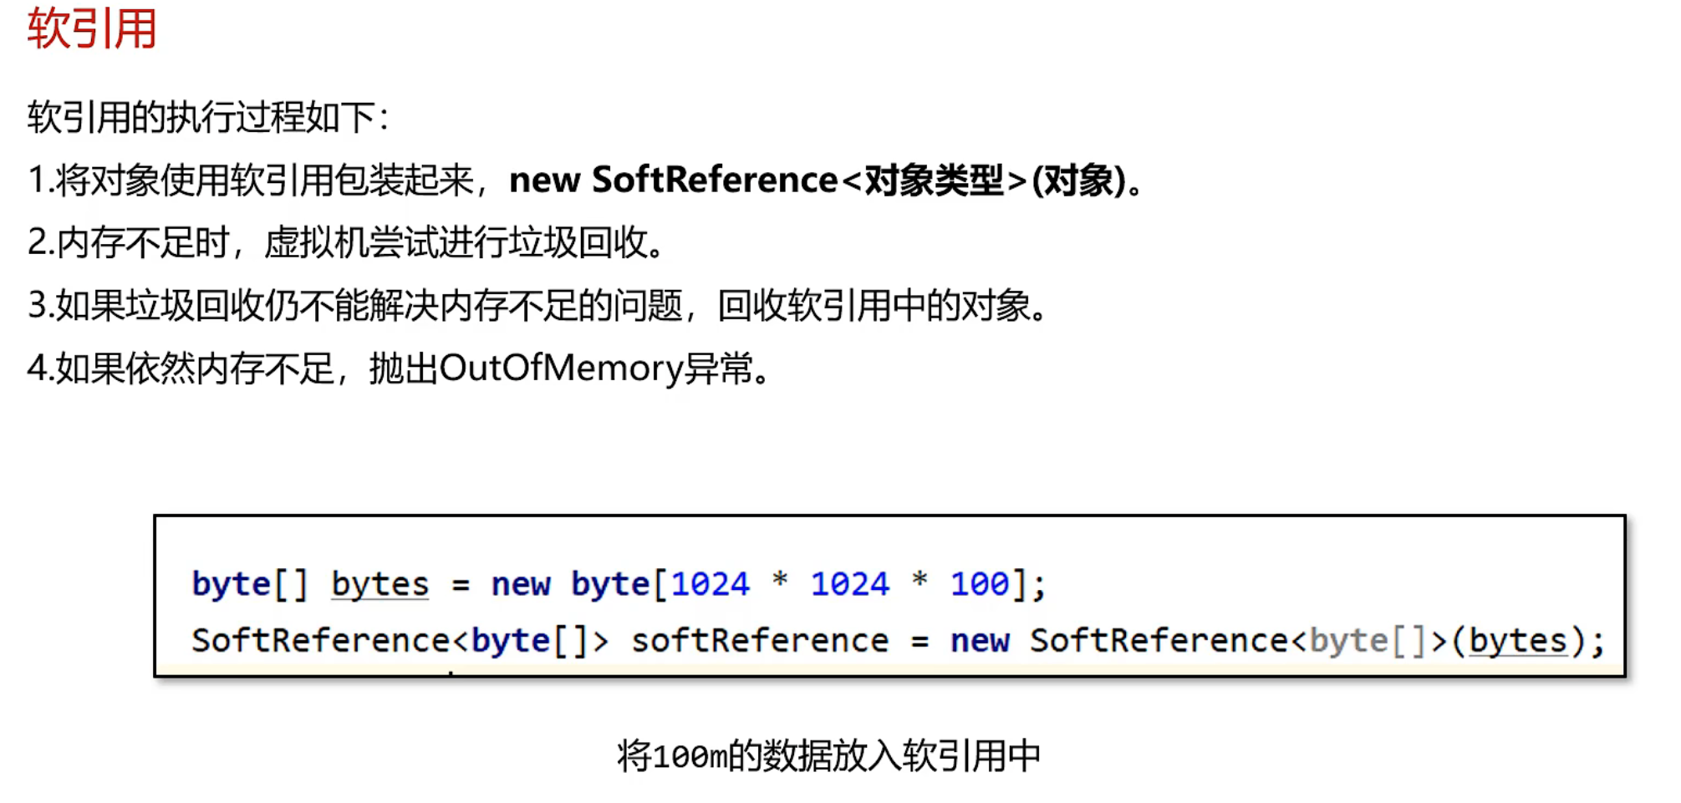Click step 1 text about wrapping objects
1681x803 pixels.
(251, 180)
